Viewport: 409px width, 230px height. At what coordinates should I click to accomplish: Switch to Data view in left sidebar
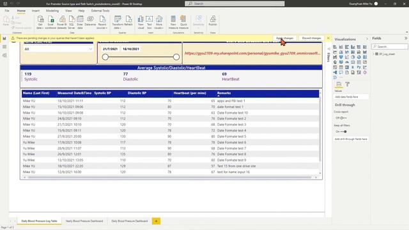(x=4, y=47)
